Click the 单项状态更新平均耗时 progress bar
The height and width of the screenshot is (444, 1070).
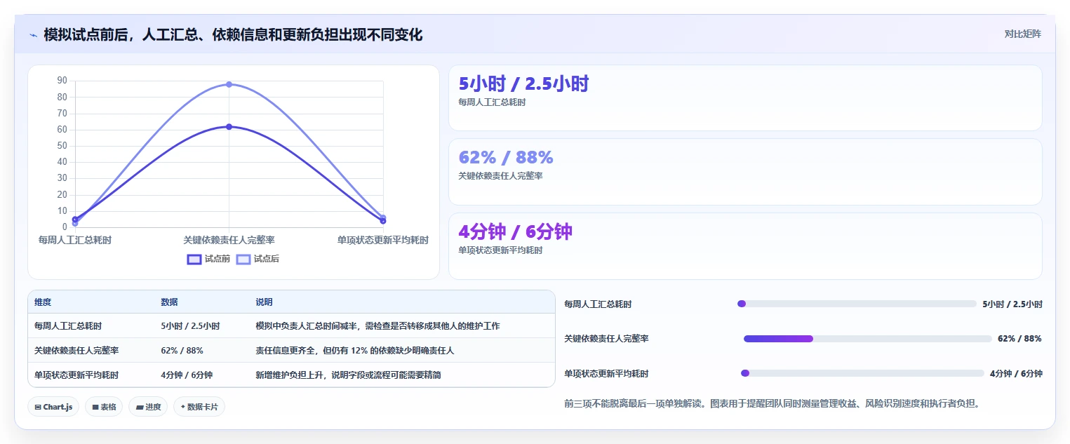click(x=862, y=373)
